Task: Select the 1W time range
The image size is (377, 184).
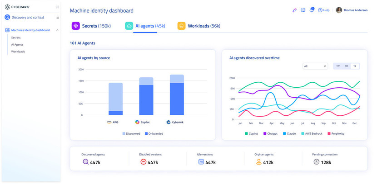Action: click(x=337, y=66)
